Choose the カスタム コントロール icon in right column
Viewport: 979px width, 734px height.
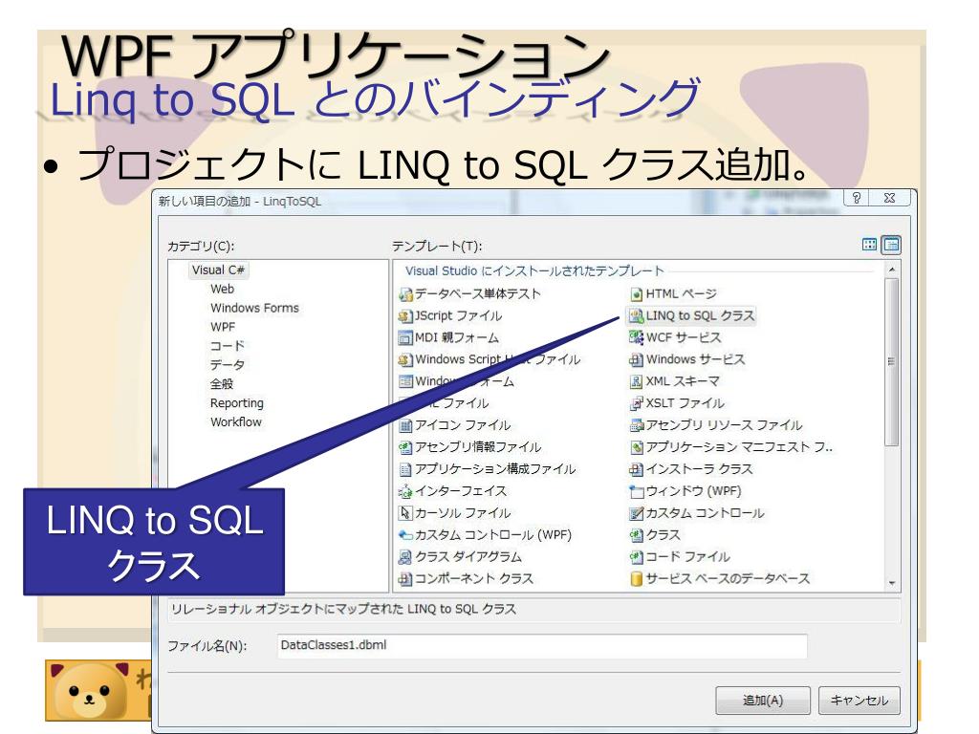tap(636, 513)
